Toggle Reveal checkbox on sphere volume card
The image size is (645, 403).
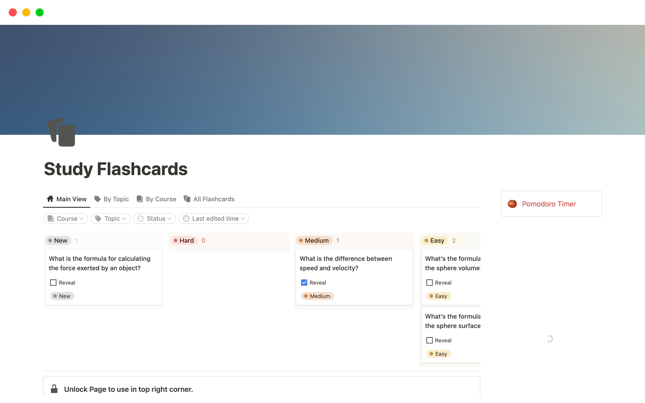point(429,282)
